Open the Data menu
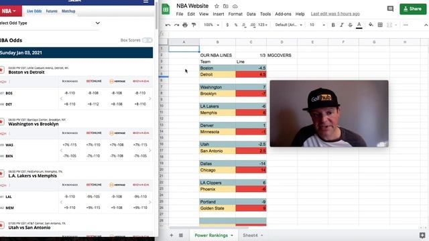This screenshot has width=429, height=241. point(251,14)
